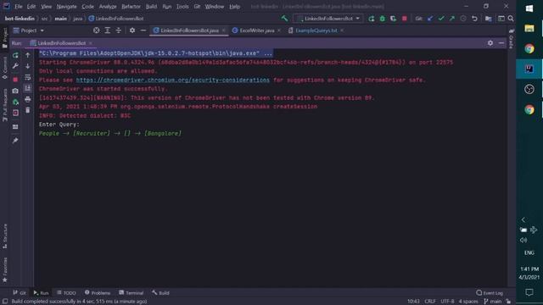
Task: Click red Stop icon in Run panel
Action: 15,80
